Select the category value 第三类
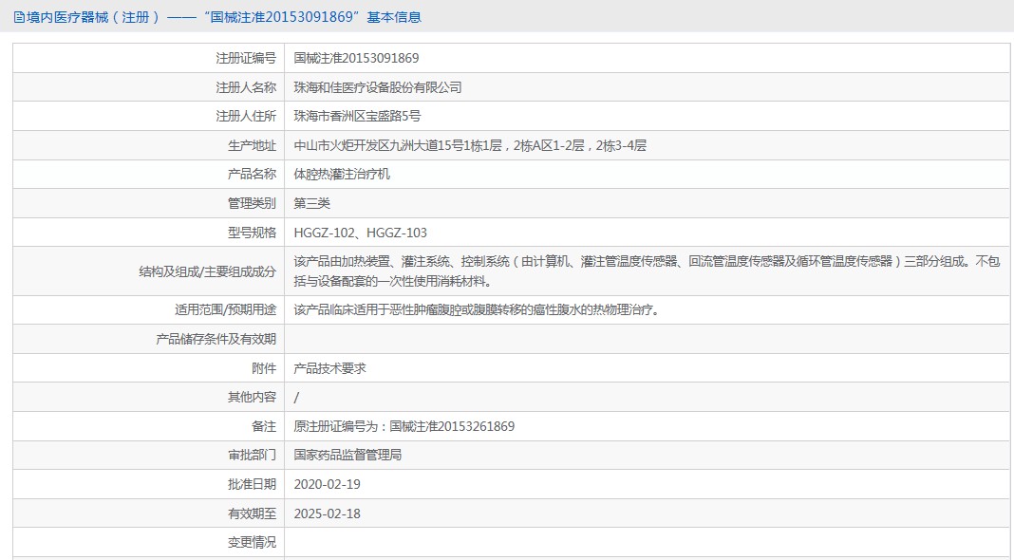The height and width of the screenshot is (560, 1014). click(311, 203)
